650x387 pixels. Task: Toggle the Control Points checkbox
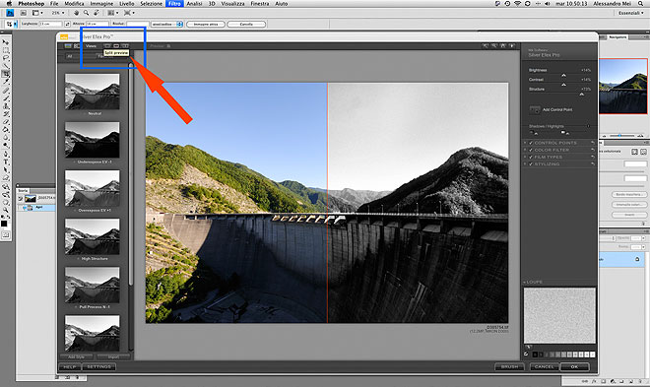click(x=531, y=143)
